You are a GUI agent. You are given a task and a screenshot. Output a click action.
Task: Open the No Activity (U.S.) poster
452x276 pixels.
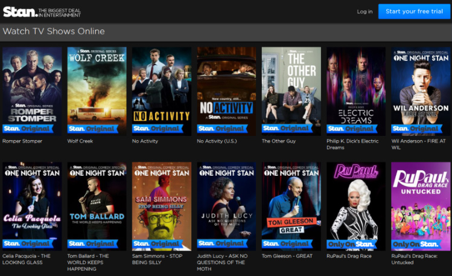226,91
